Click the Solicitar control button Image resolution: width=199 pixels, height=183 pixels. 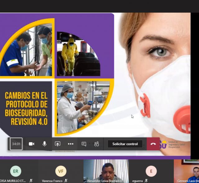click(125, 144)
